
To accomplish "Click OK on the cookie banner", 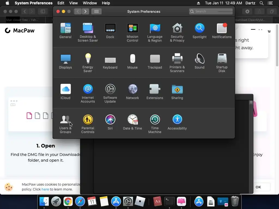I will pos(258,187).
